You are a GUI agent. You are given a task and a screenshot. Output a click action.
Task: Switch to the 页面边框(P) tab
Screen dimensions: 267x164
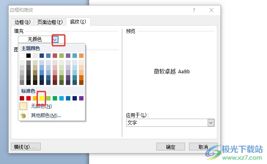point(50,22)
